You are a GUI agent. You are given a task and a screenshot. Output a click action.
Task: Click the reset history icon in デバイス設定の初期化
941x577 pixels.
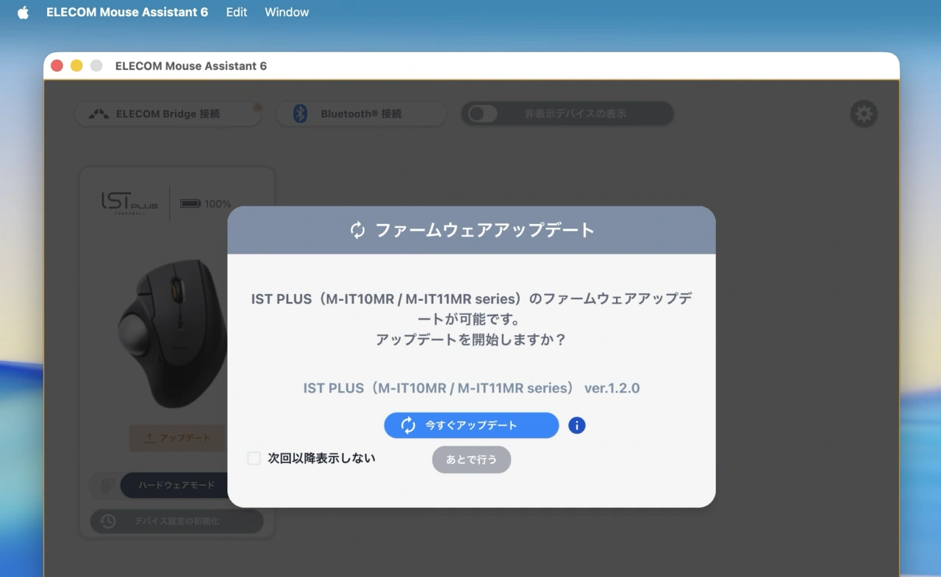108,521
